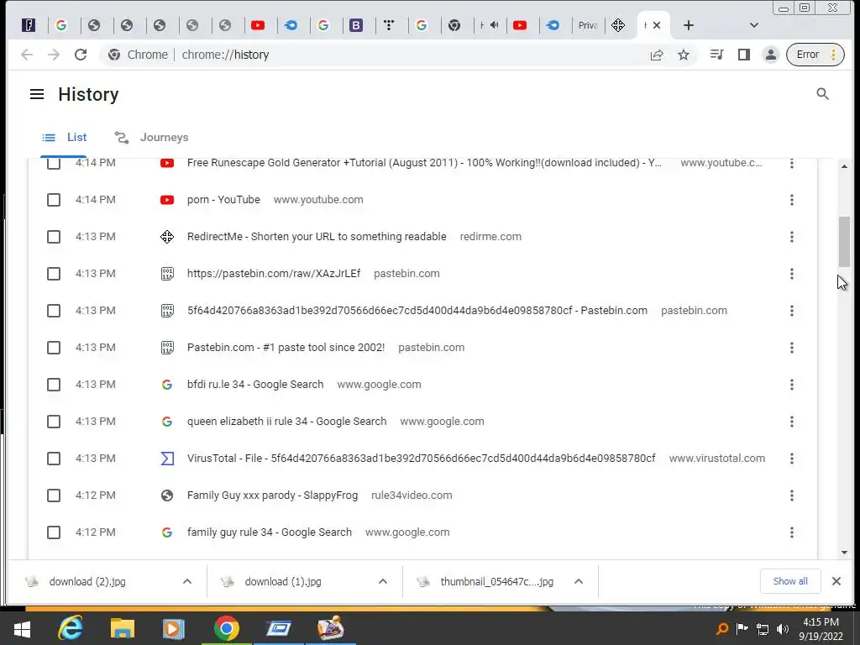Check box for queen elizabeth ii rule 34 entry
The height and width of the screenshot is (645, 860).
[x=54, y=422]
